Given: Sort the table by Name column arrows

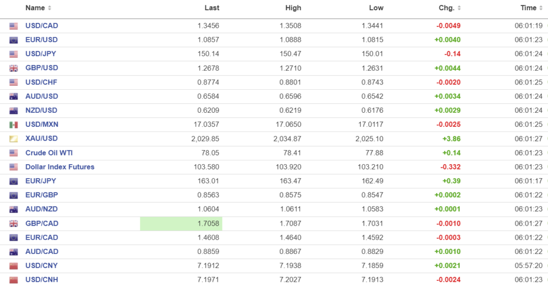Looking at the screenshot, I should click(x=50, y=8).
